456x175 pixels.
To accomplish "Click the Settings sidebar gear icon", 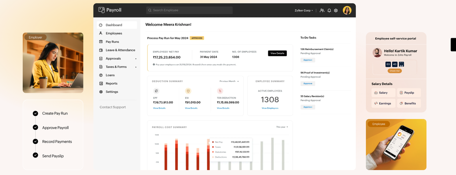I will pos(101,92).
